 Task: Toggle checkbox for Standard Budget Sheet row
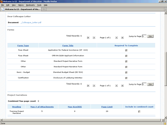(126, 72)
